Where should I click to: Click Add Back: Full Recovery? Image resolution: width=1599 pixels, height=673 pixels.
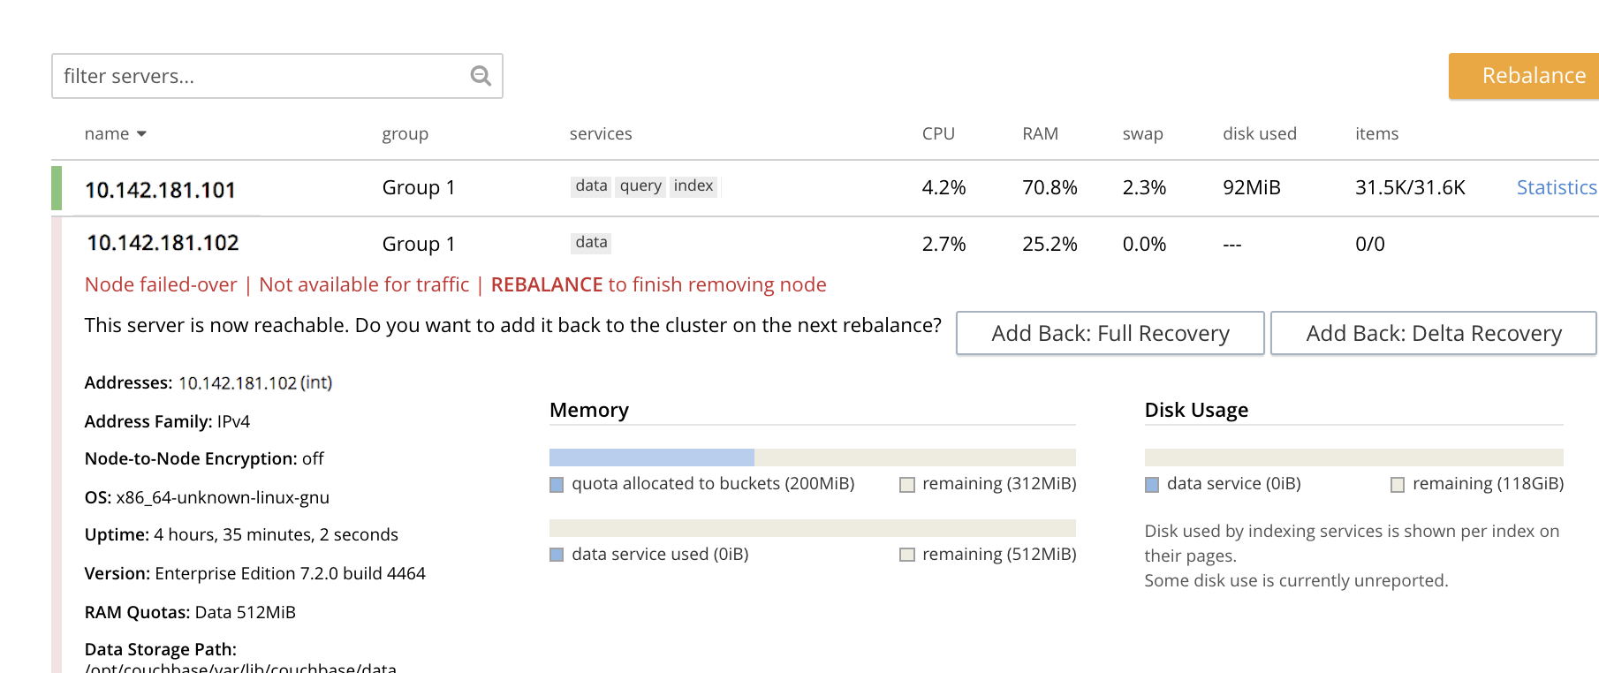[x=1110, y=333]
